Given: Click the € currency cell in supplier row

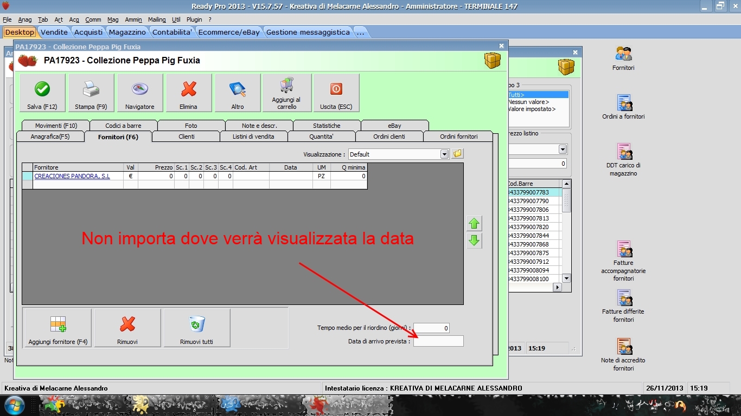Looking at the screenshot, I should point(131,176).
